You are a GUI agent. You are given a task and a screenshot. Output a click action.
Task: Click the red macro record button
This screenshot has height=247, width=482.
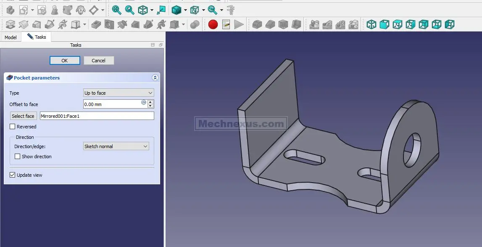[x=213, y=24]
